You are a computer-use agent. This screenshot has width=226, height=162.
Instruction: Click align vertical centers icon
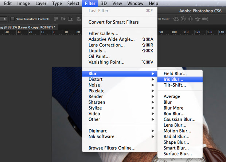pyautogui.click(x=63, y=19)
